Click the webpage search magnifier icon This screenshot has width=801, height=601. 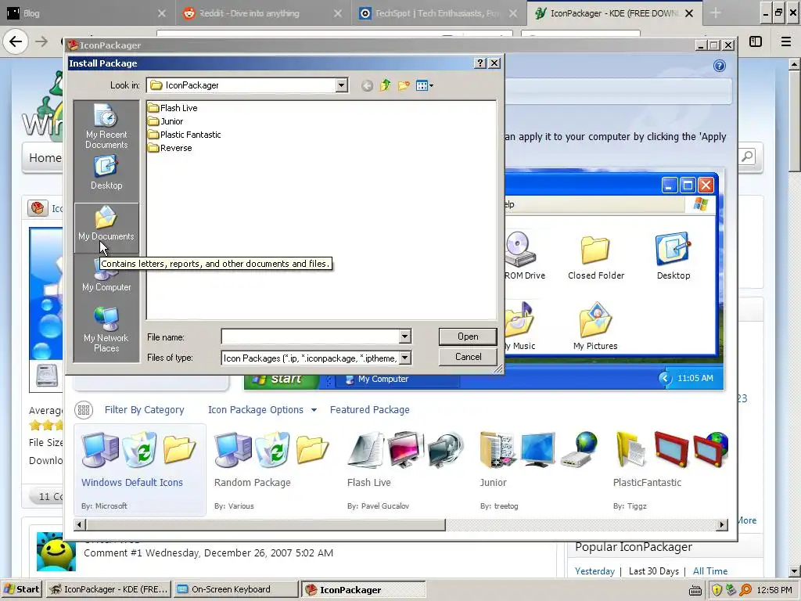747,157
